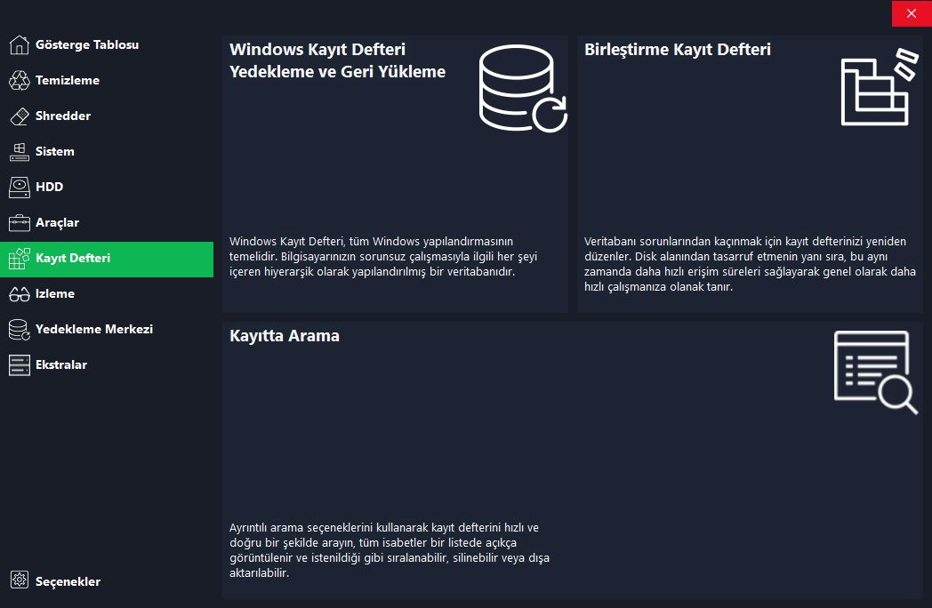
Task: Close the window with the red X
Action: pos(912,13)
